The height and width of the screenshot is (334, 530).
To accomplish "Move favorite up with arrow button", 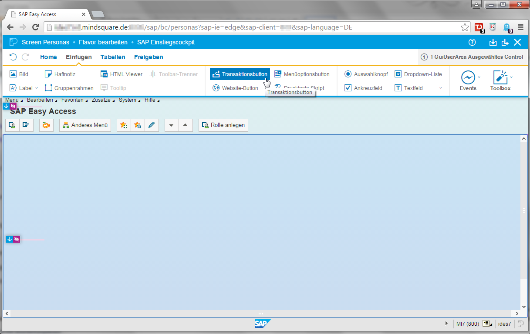I will 186,125.
